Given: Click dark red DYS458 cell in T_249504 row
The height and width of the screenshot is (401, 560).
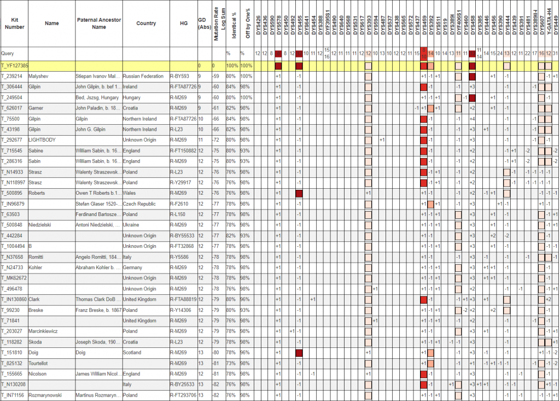Looking at the screenshot, I should coord(472,98).
